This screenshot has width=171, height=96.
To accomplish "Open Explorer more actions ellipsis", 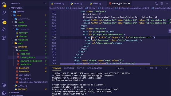I will point(45,3).
